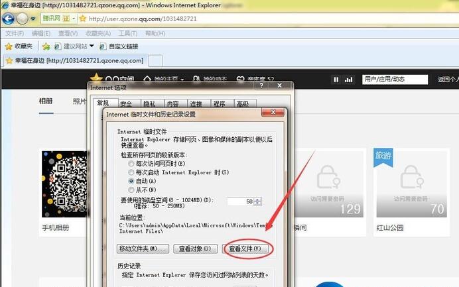This screenshot has height=287, width=459.
Task: Open the browser history dropdown arrow
Action: [34, 19]
